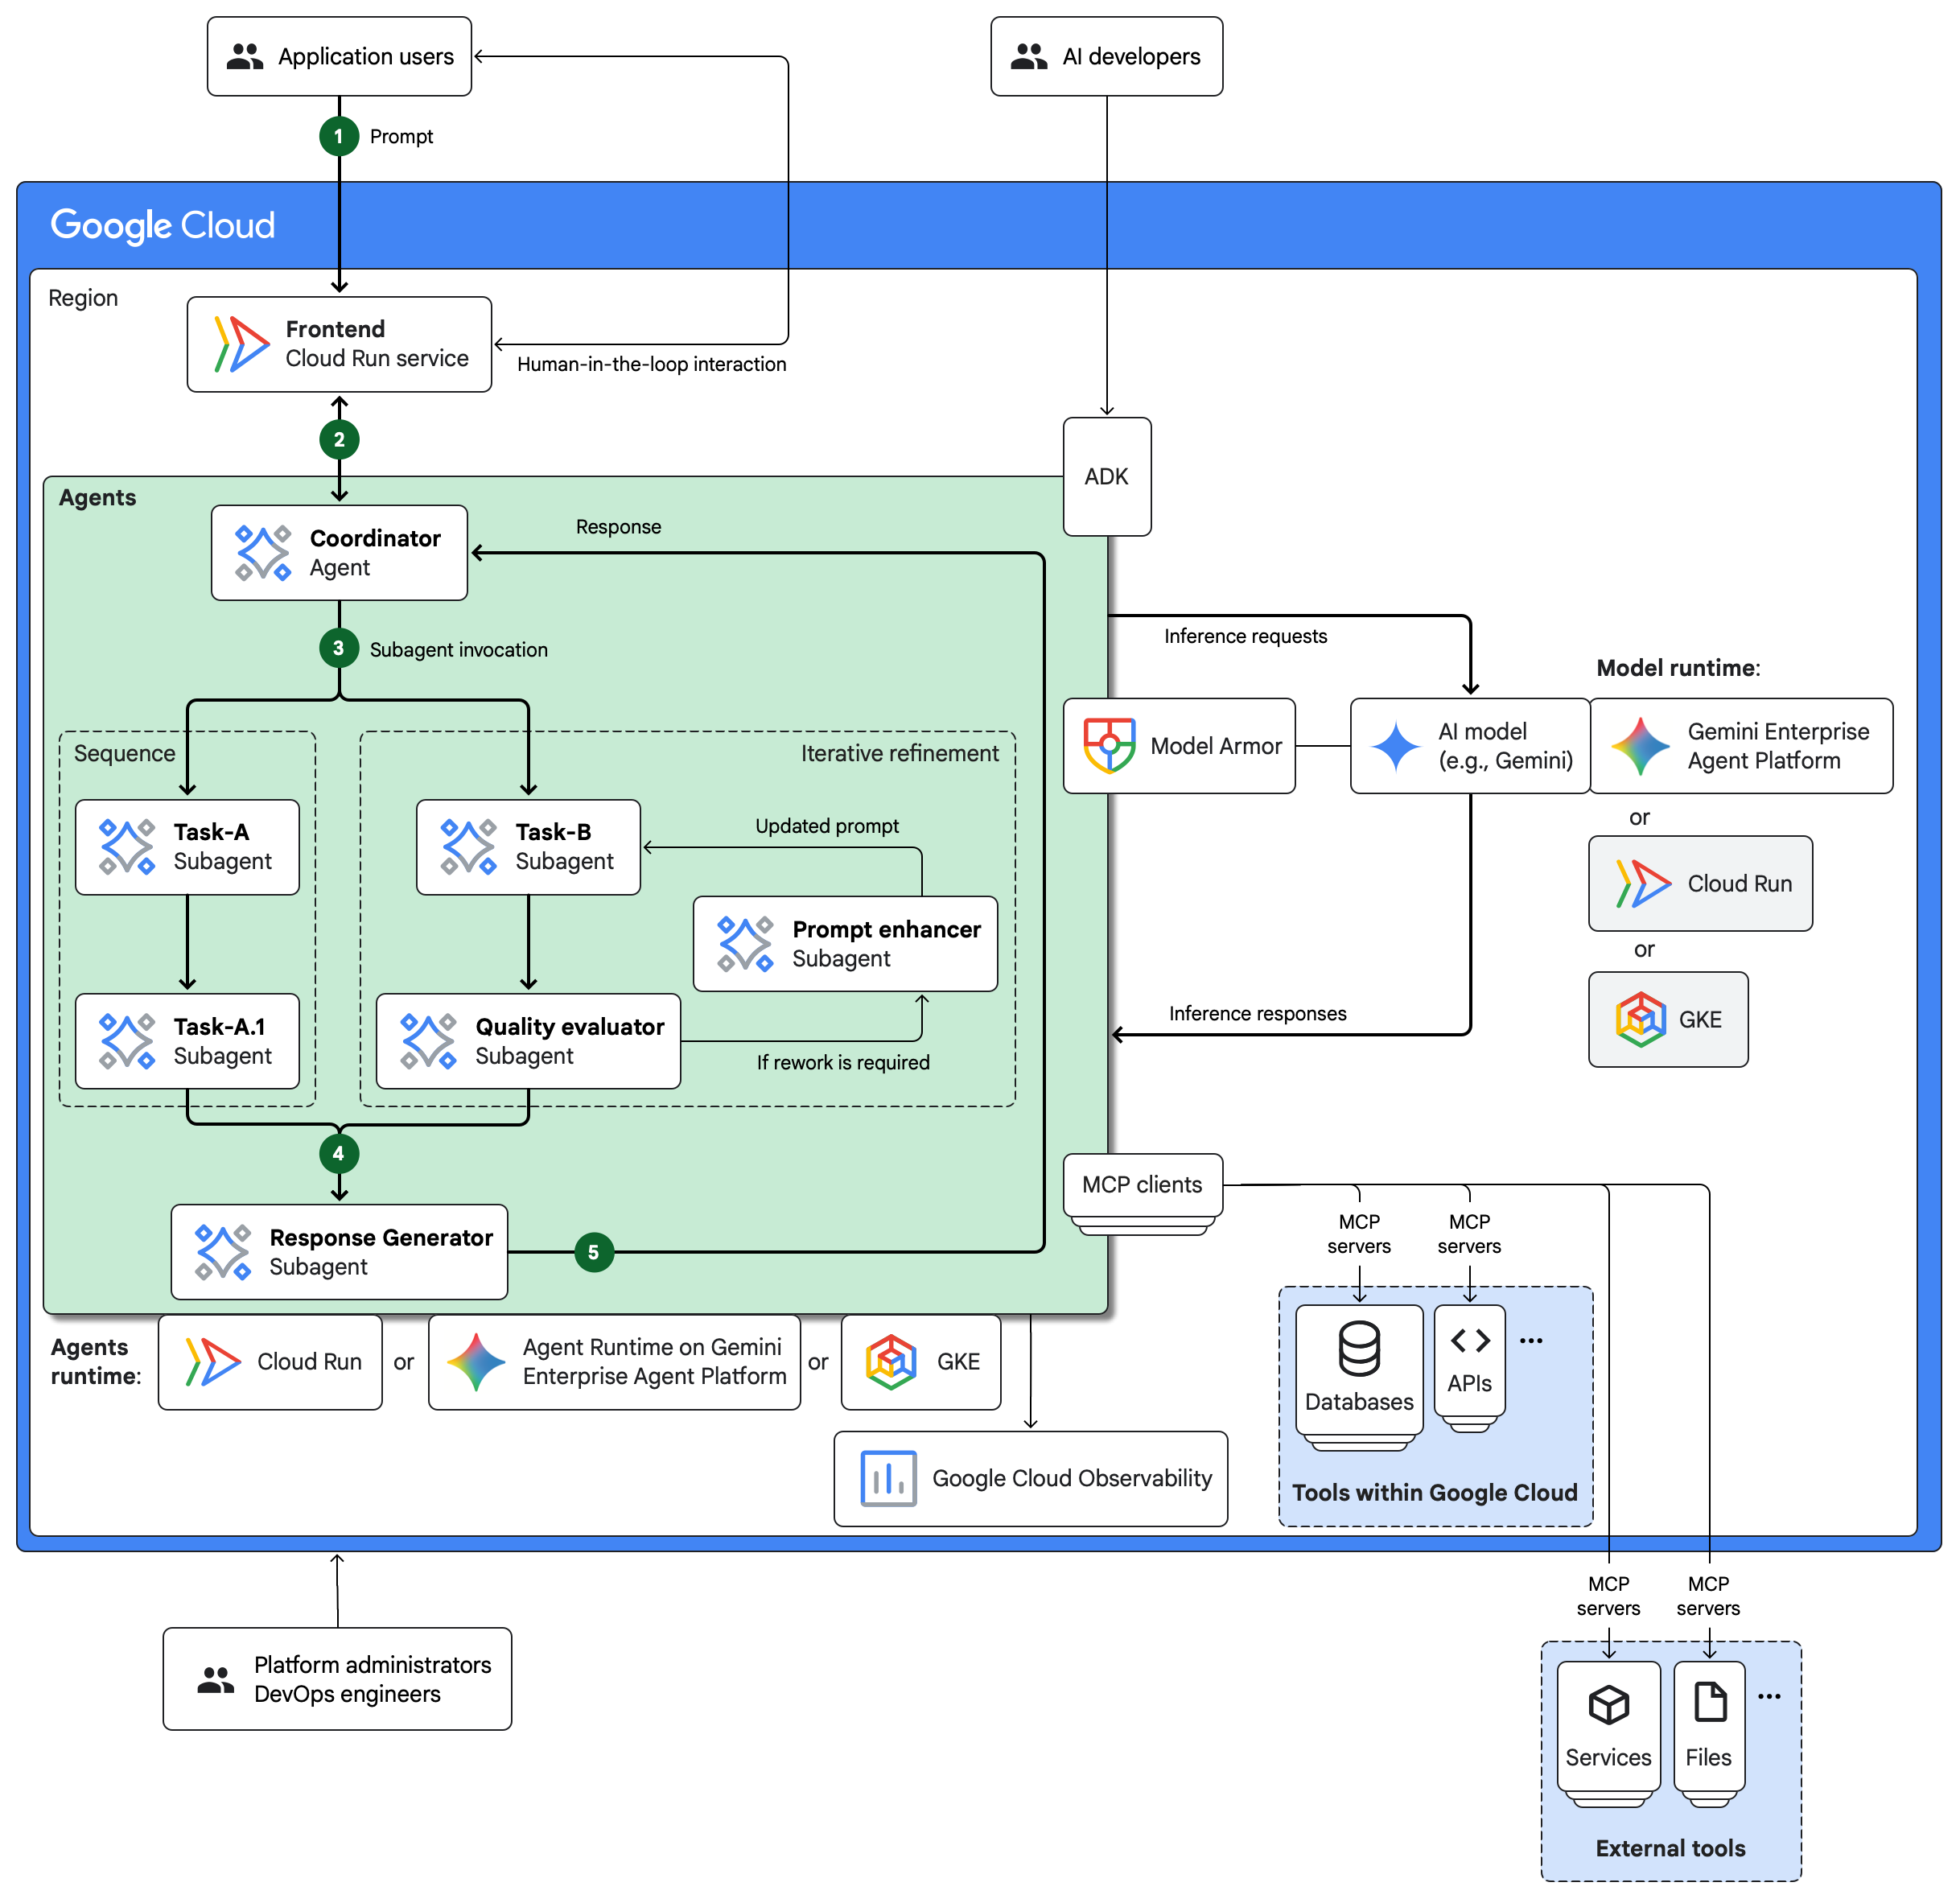1960x1899 pixels.
Task: Click the Coordinator Agent sparkle icon
Action: click(263, 553)
